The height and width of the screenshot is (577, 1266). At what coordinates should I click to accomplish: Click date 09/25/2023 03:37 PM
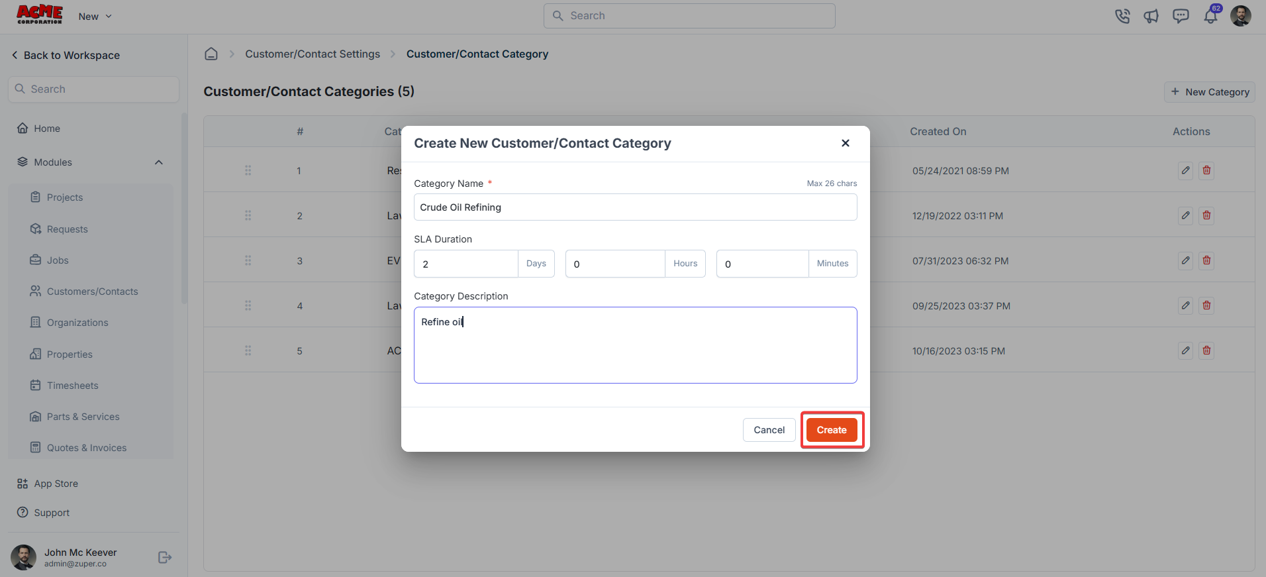(x=961, y=306)
